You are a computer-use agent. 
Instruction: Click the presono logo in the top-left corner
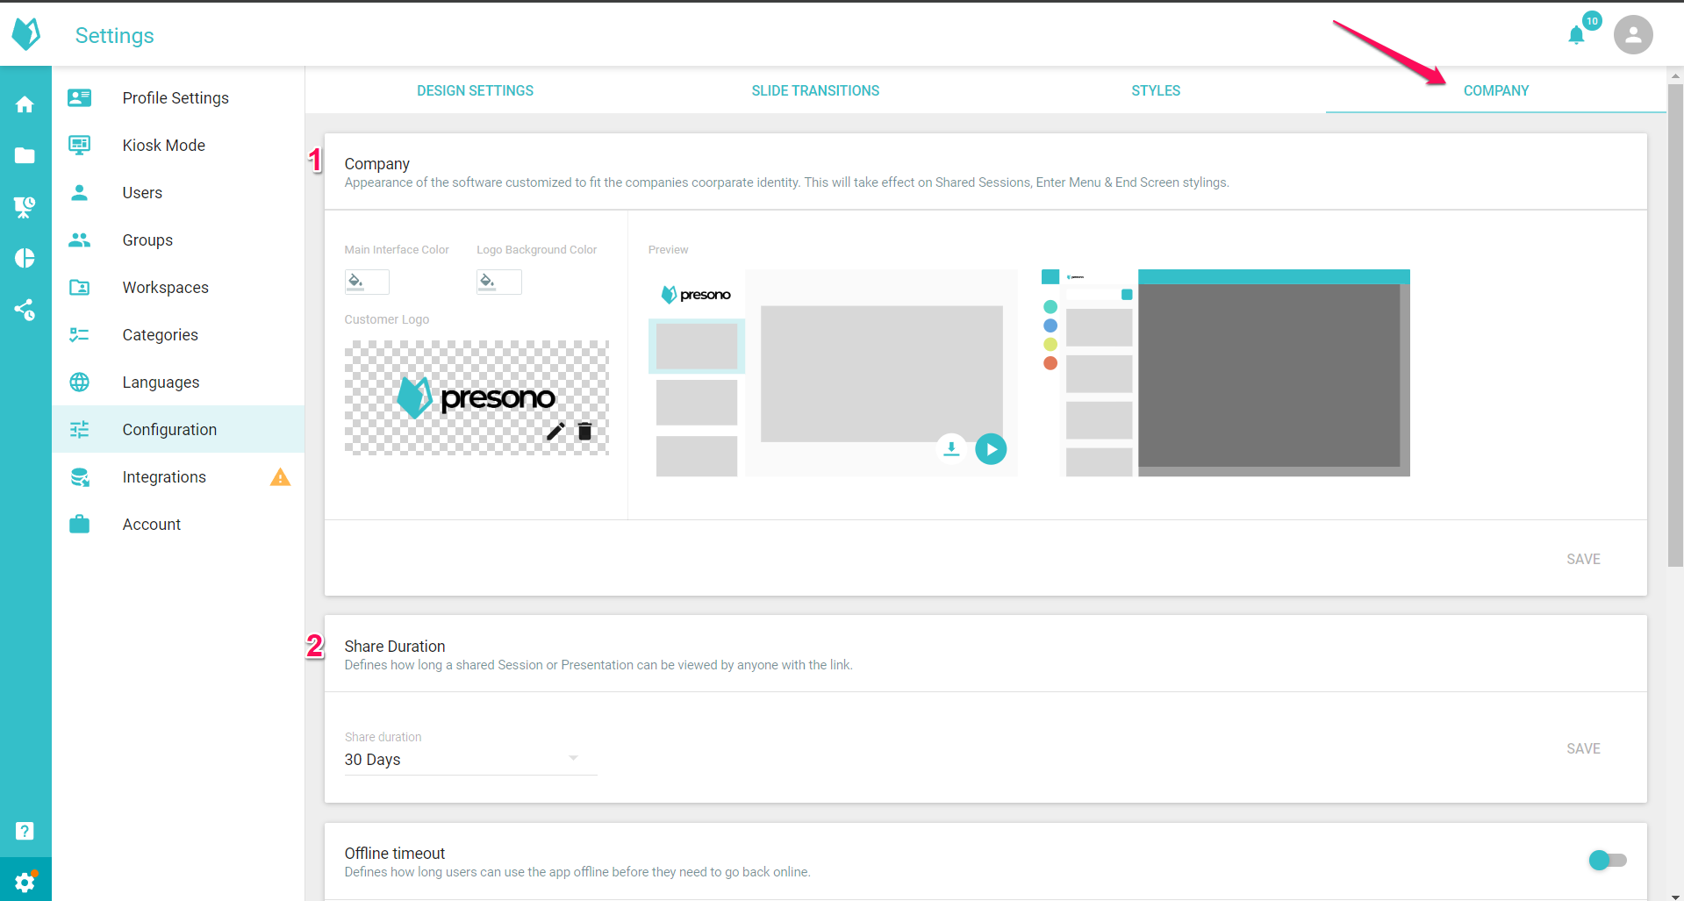tap(26, 34)
